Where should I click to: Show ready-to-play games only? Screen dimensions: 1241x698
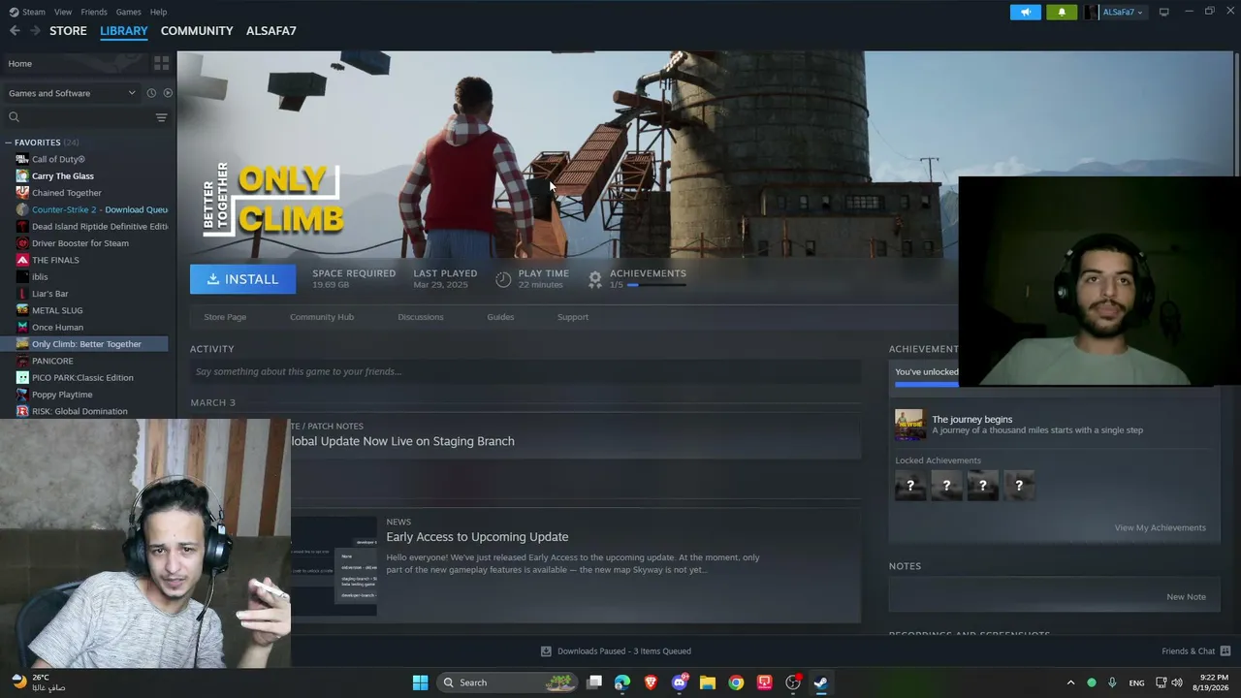coord(168,93)
